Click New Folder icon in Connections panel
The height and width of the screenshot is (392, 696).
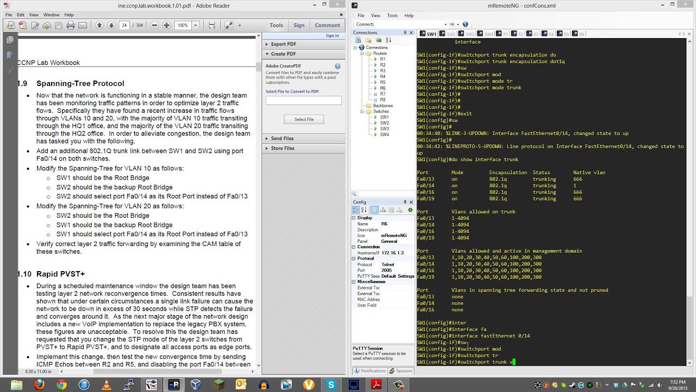tap(369, 40)
